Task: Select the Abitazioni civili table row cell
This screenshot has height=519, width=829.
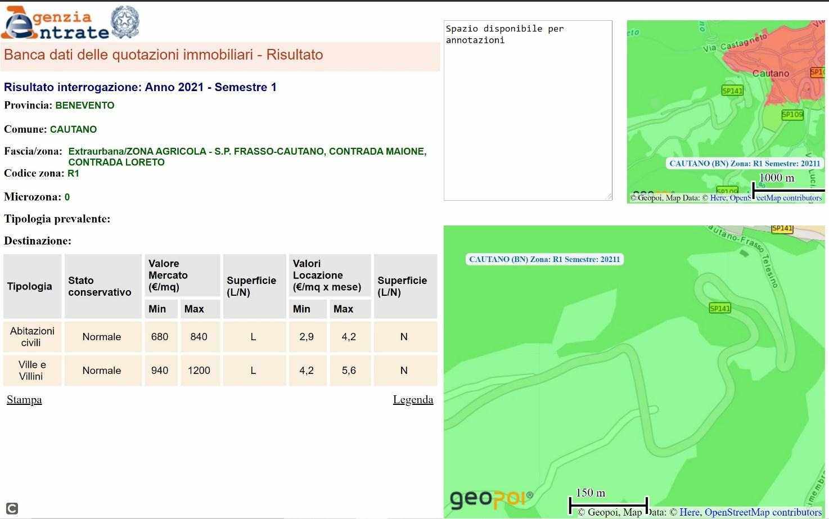Action: 31,337
